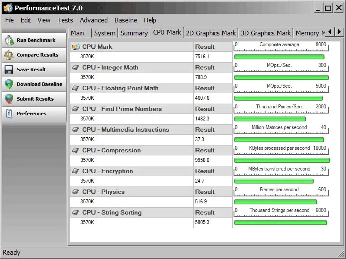Click the clipboard icon beside Preferences
346x259 pixels.
click(9, 114)
